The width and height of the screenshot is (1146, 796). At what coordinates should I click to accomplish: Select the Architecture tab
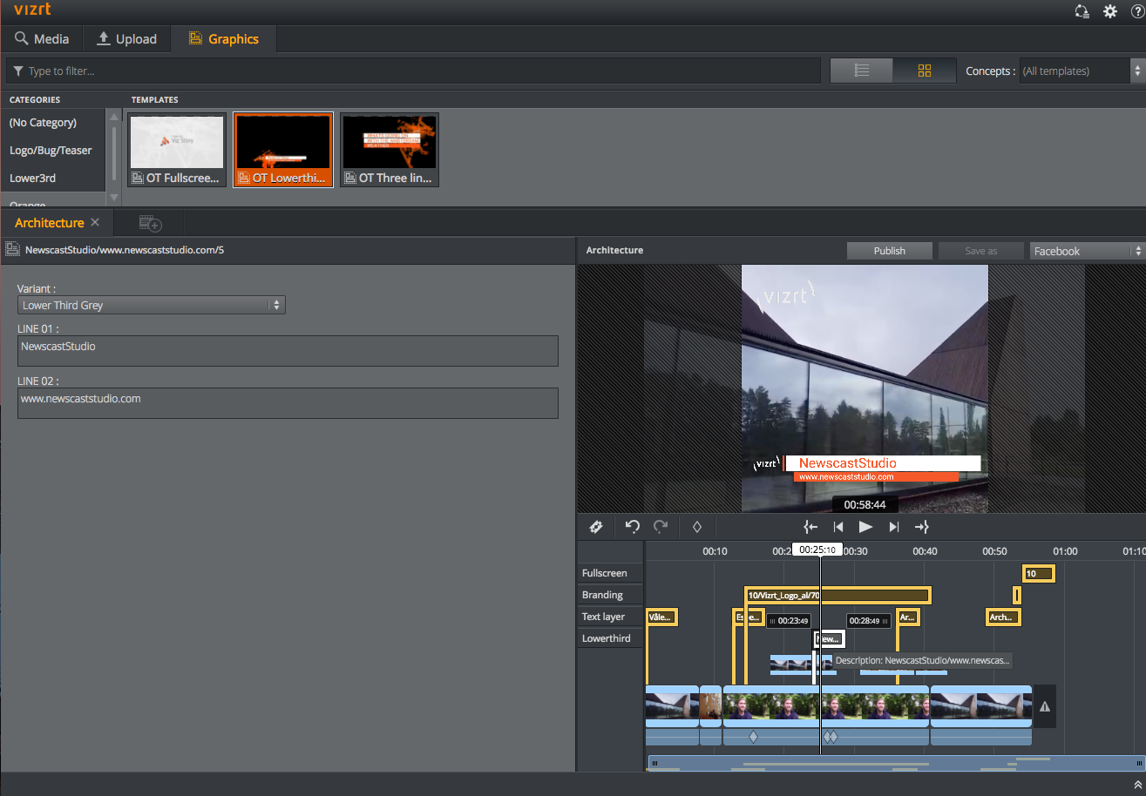click(48, 223)
